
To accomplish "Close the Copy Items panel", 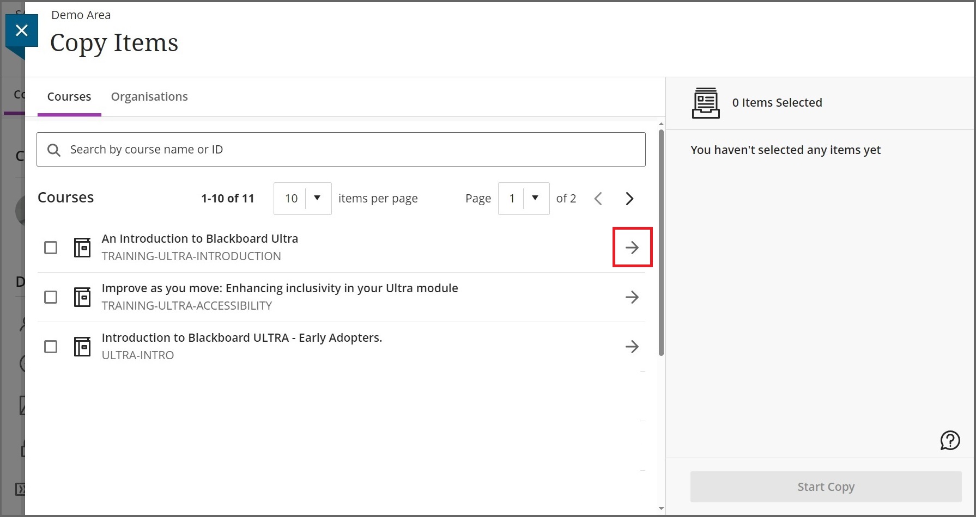I will [x=22, y=30].
